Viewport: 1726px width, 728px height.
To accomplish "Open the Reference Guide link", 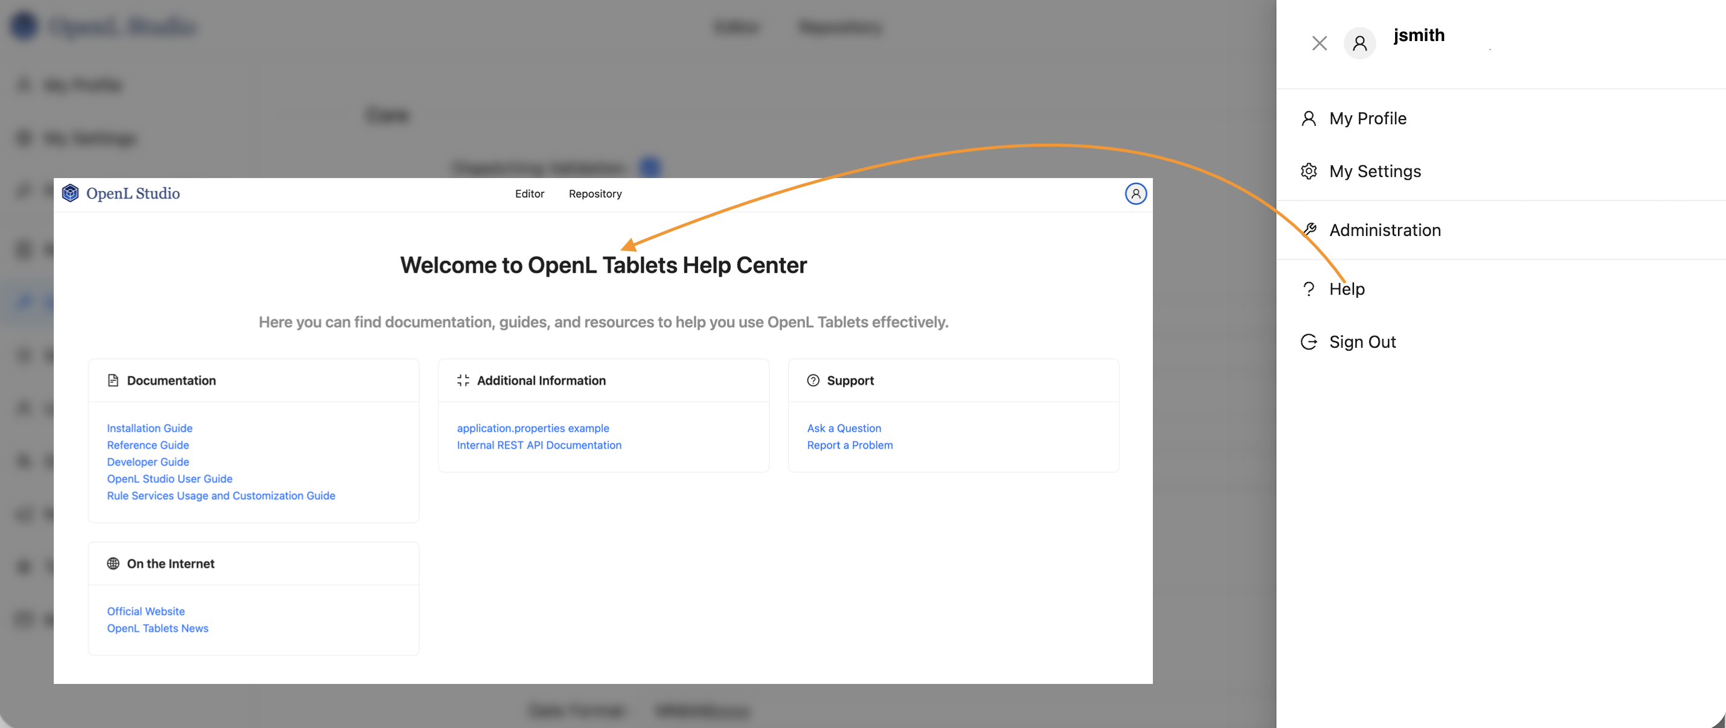I will (148, 445).
